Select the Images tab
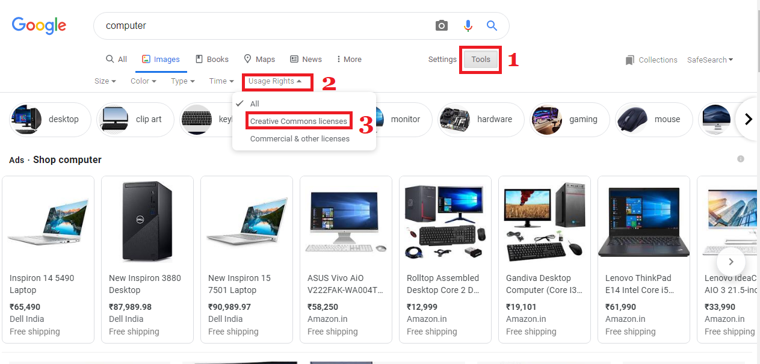The image size is (760, 364). [x=161, y=60]
